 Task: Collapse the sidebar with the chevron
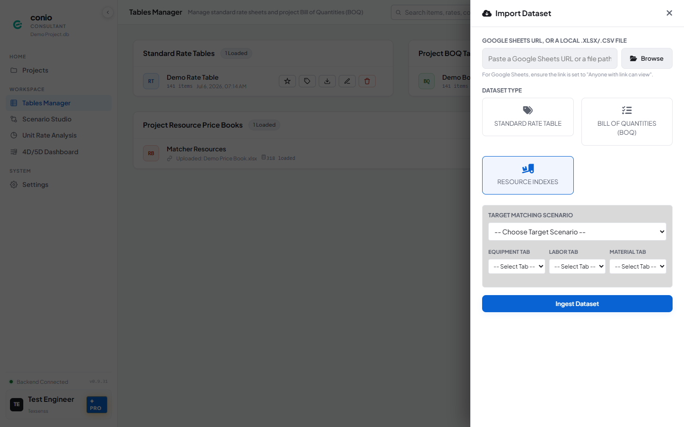tap(108, 12)
